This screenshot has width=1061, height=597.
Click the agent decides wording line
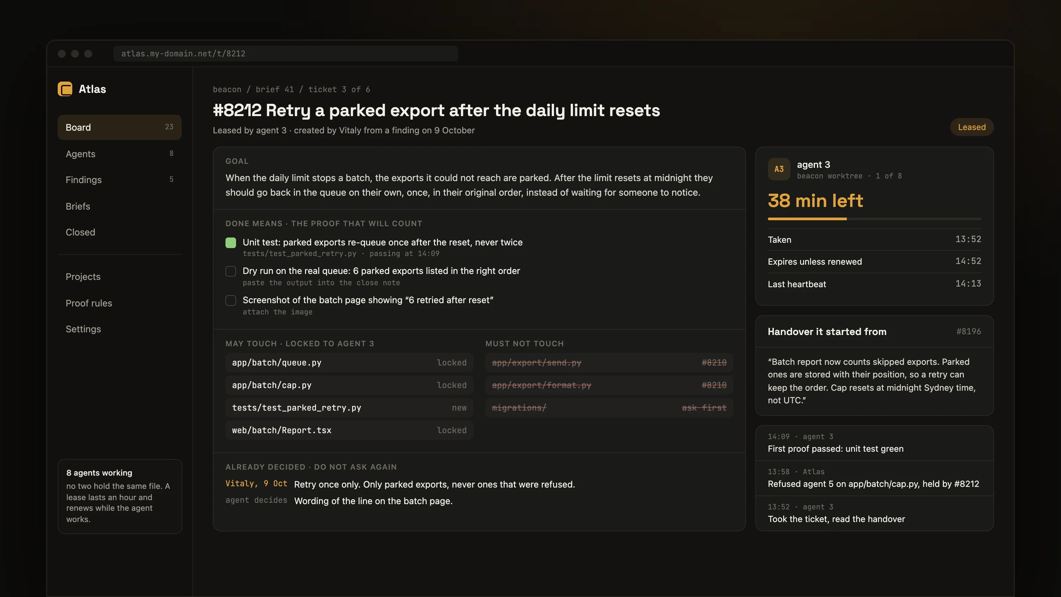pyautogui.click(x=339, y=500)
